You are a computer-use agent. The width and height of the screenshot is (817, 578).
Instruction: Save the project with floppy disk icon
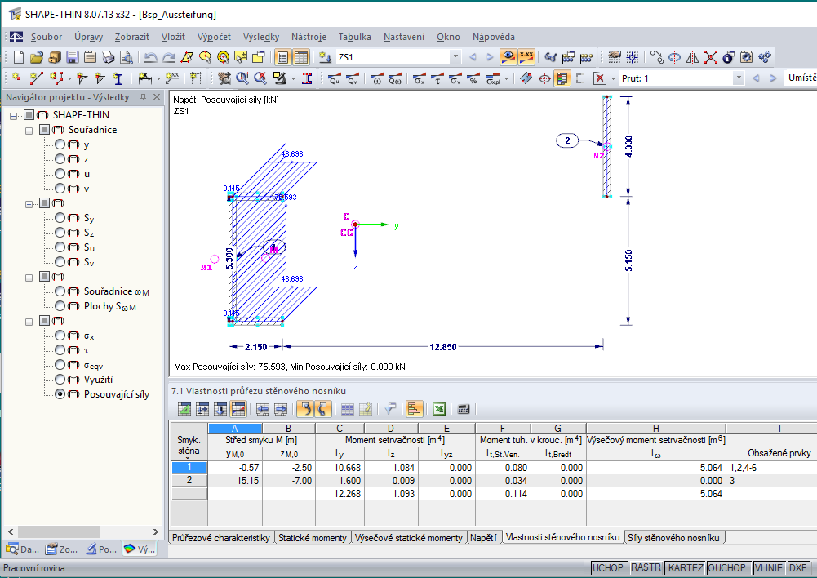click(x=73, y=57)
